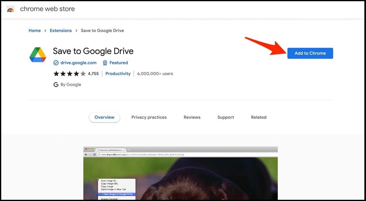The height and width of the screenshot is (201, 366).
Task: Click the Google G logo
Action: pos(56,85)
